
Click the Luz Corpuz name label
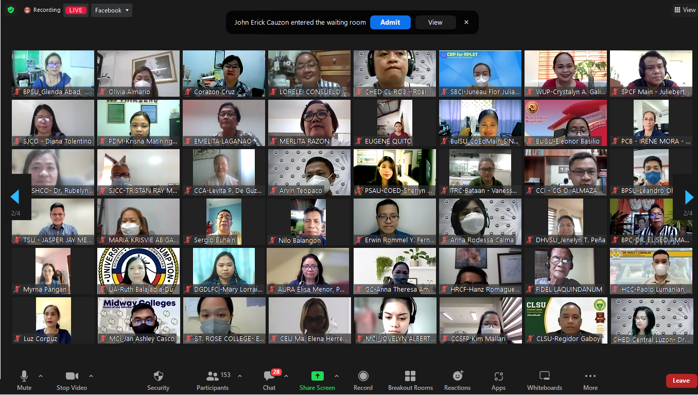point(40,339)
